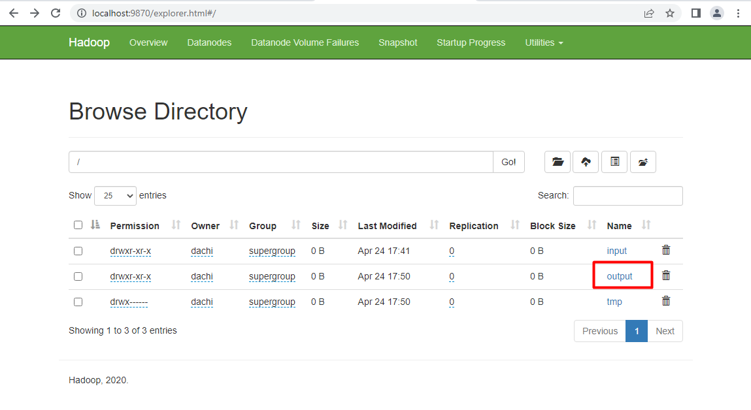Image resolution: width=751 pixels, height=410 pixels.
Task: Click the upload files cloud icon
Action: tap(586, 162)
